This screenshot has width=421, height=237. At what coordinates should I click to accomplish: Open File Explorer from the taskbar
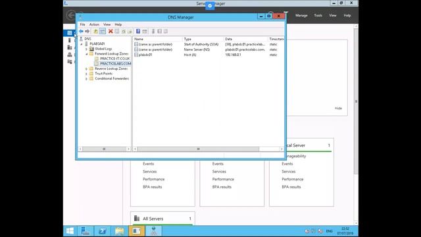tap(120, 231)
